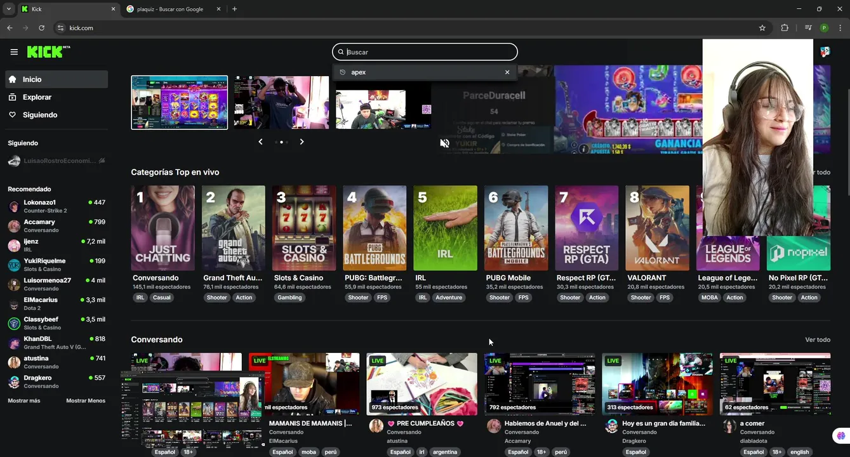Open Accamary avatar in Recomendado
The height and width of the screenshot is (457, 850).
click(x=14, y=226)
